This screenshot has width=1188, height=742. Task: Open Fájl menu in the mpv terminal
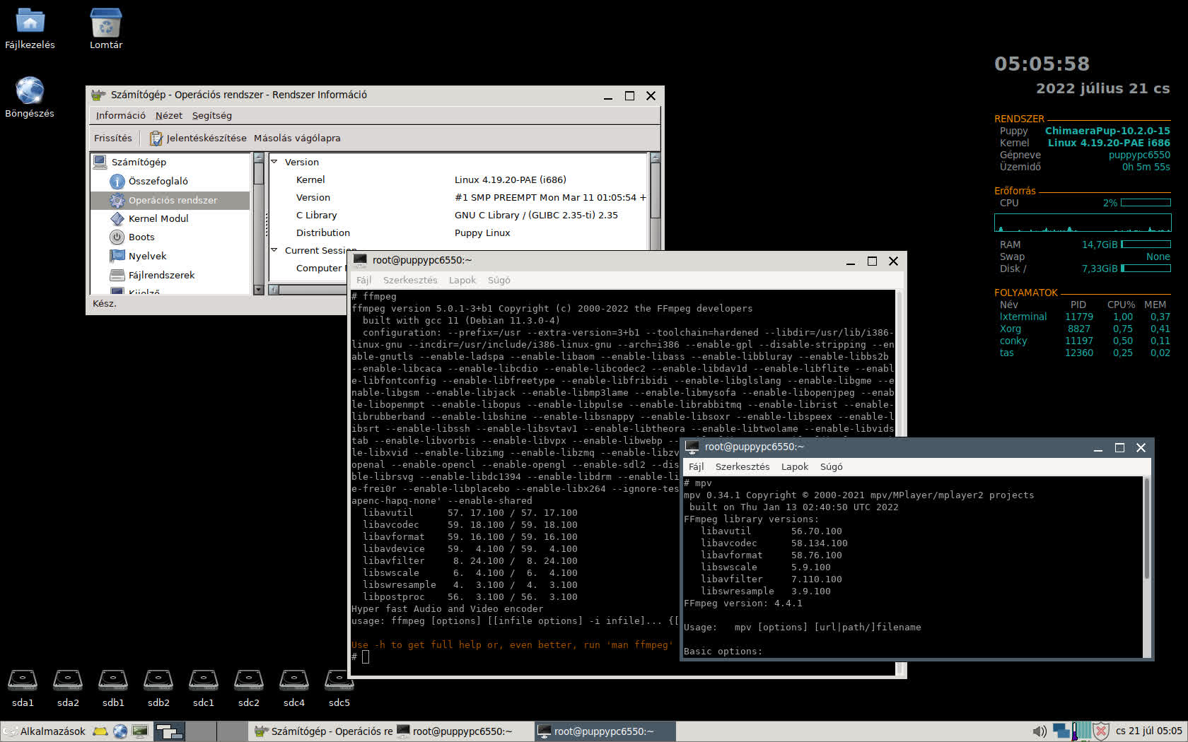click(x=696, y=466)
